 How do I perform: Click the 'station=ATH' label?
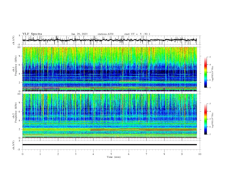[105, 34]
